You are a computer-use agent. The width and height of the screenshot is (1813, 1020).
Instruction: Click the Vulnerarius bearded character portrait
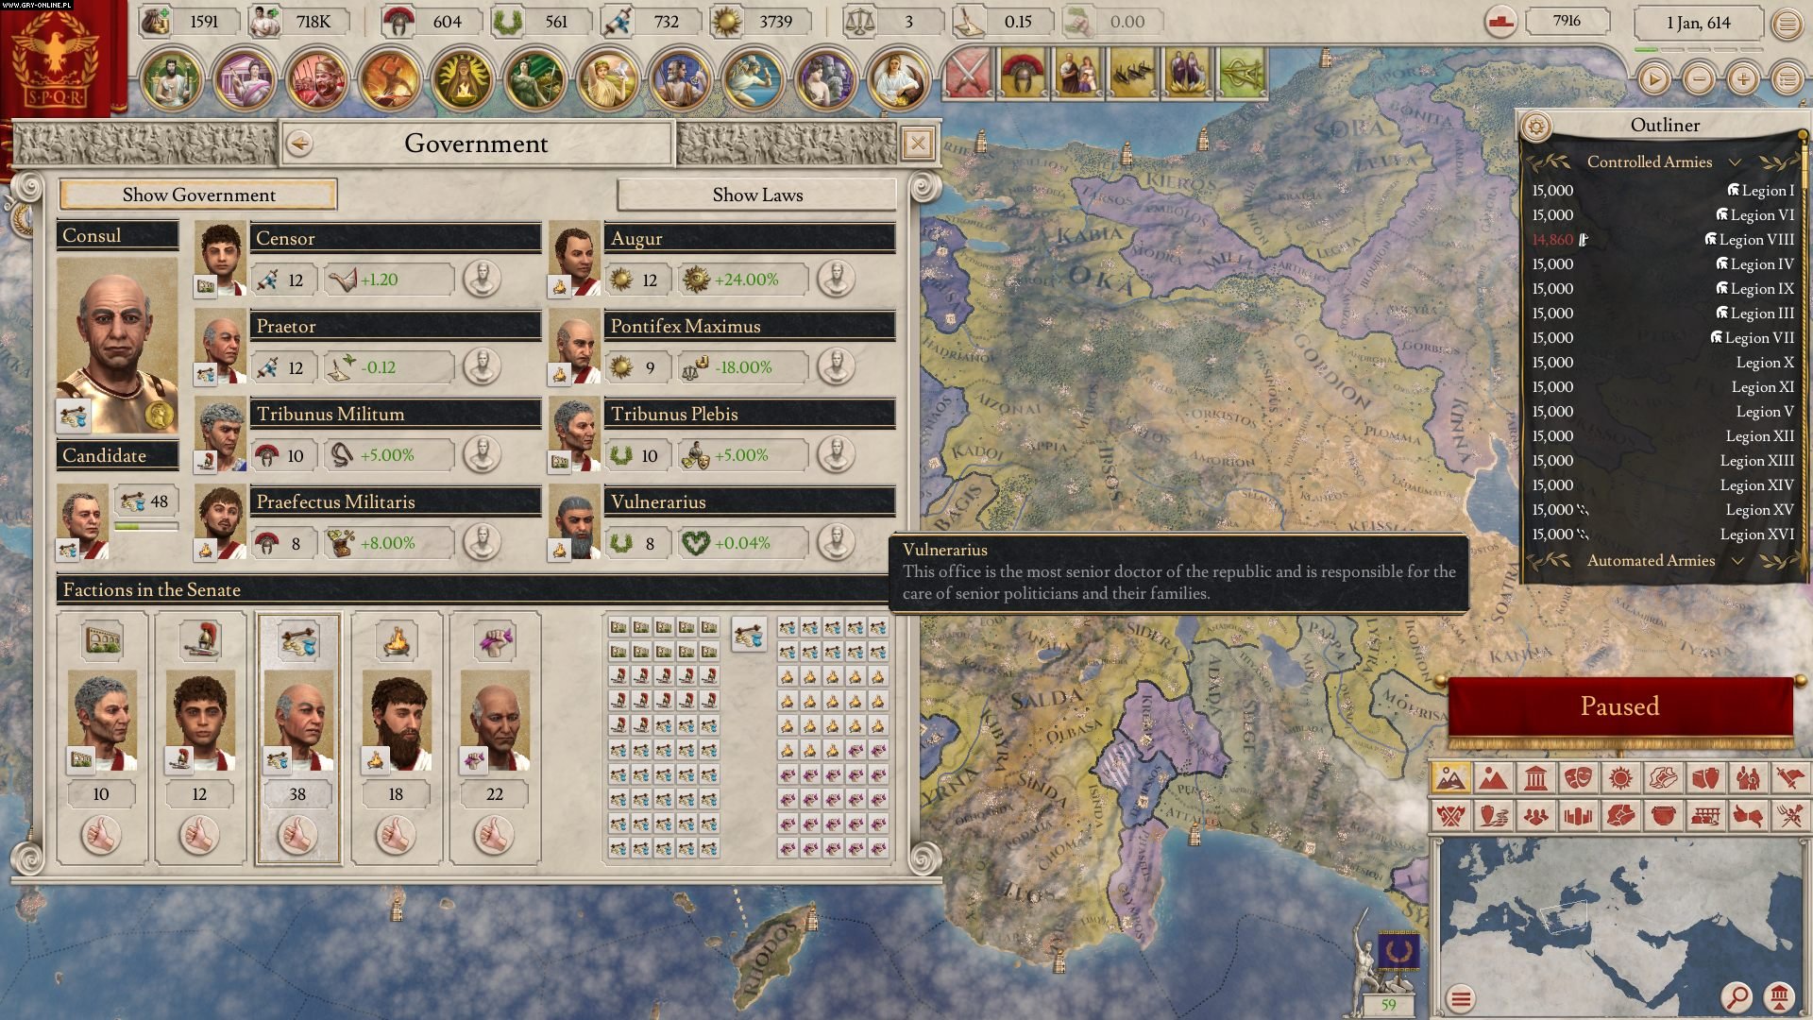574,522
